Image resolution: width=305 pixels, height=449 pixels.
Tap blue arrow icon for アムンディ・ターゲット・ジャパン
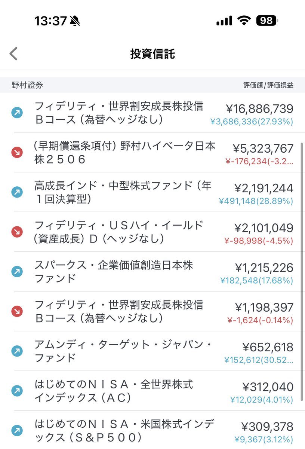[17, 351]
